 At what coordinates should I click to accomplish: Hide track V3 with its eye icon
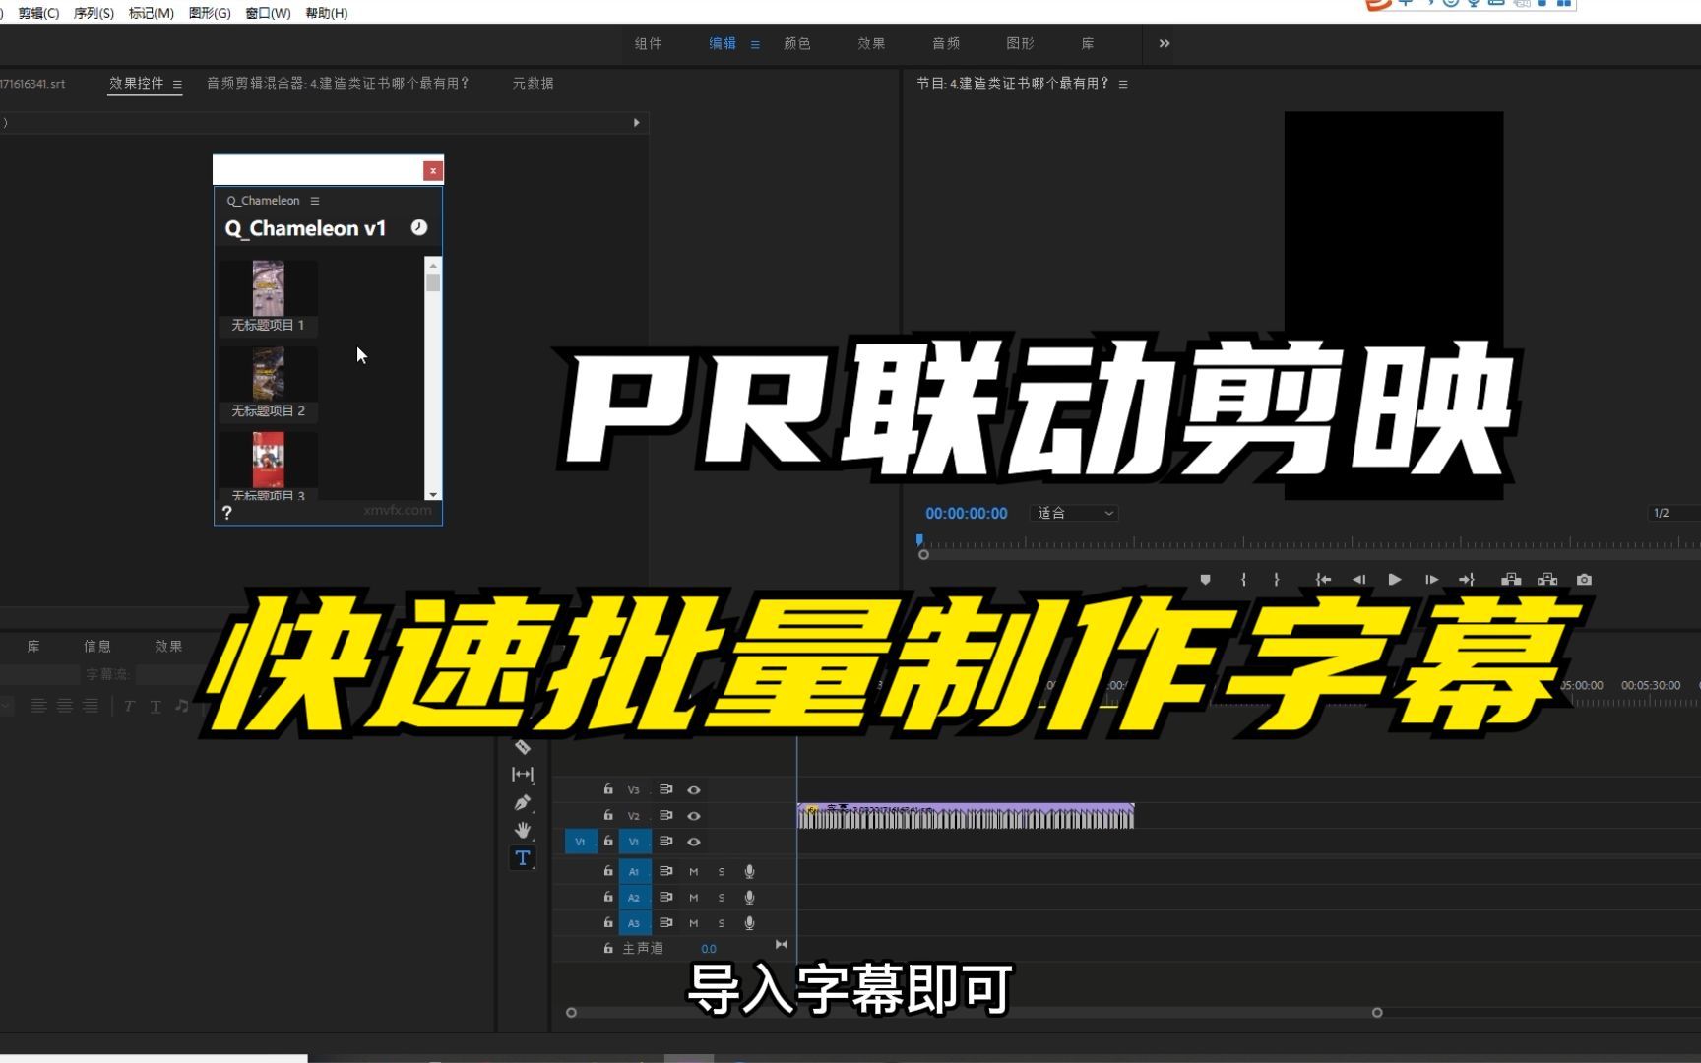pos(694,789)
